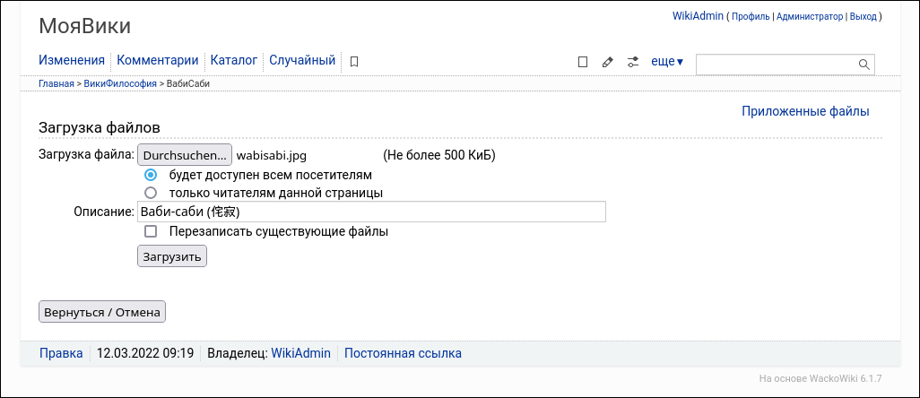
Task: Select 'будет доступен всем посетителям' radio
Action: pos(151,175)
